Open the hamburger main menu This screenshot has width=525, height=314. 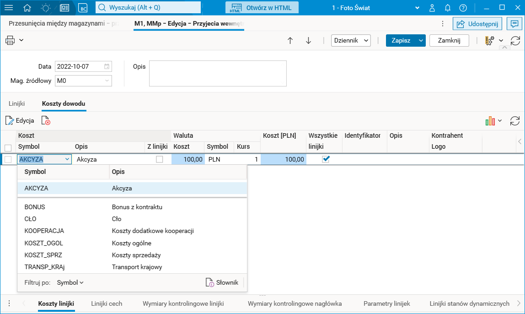(8, 8)
